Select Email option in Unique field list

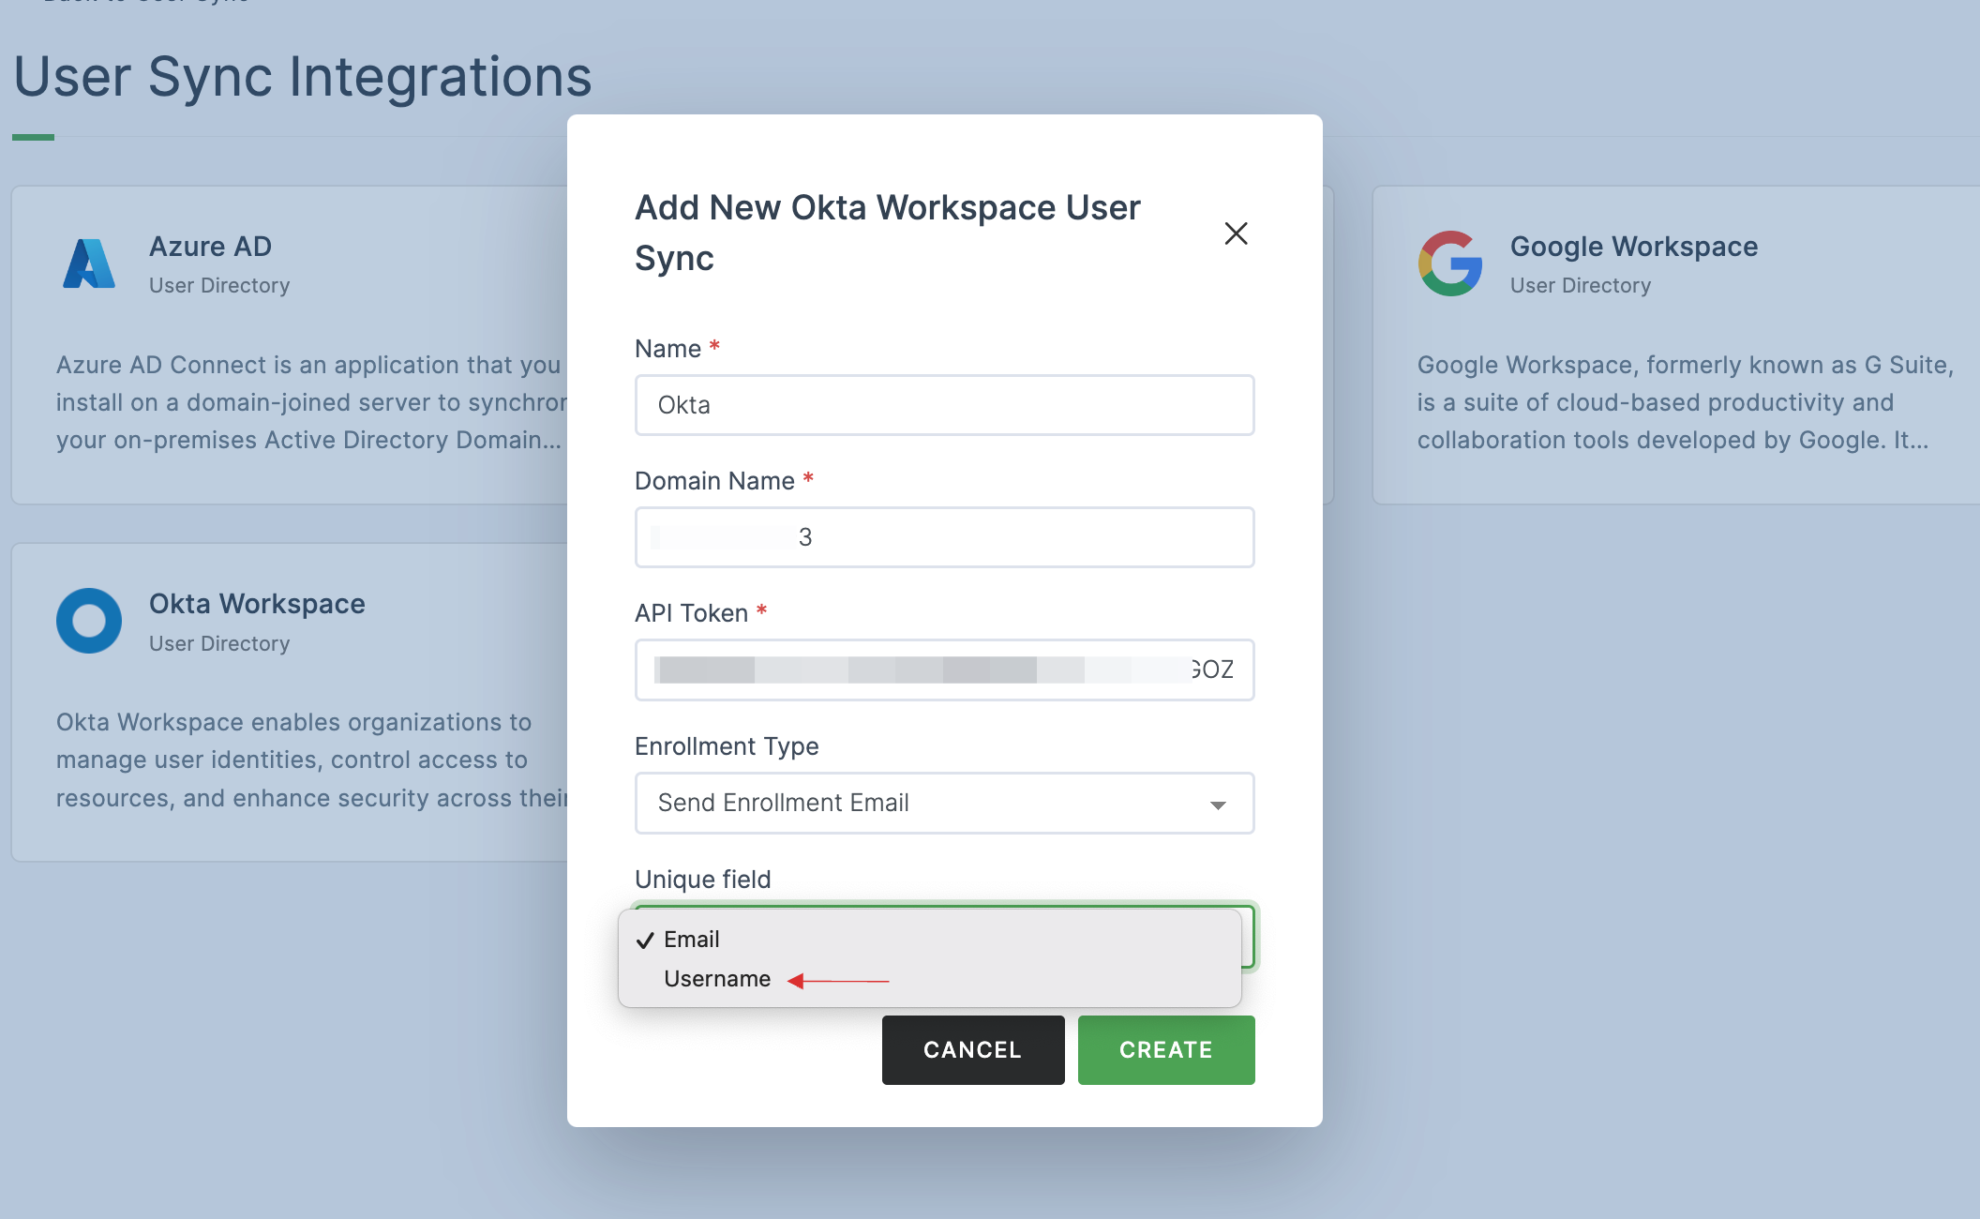pos(929,940)
